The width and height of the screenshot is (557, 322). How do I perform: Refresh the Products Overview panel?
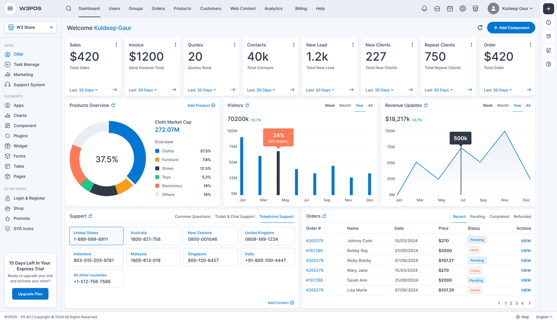point(113,105)
